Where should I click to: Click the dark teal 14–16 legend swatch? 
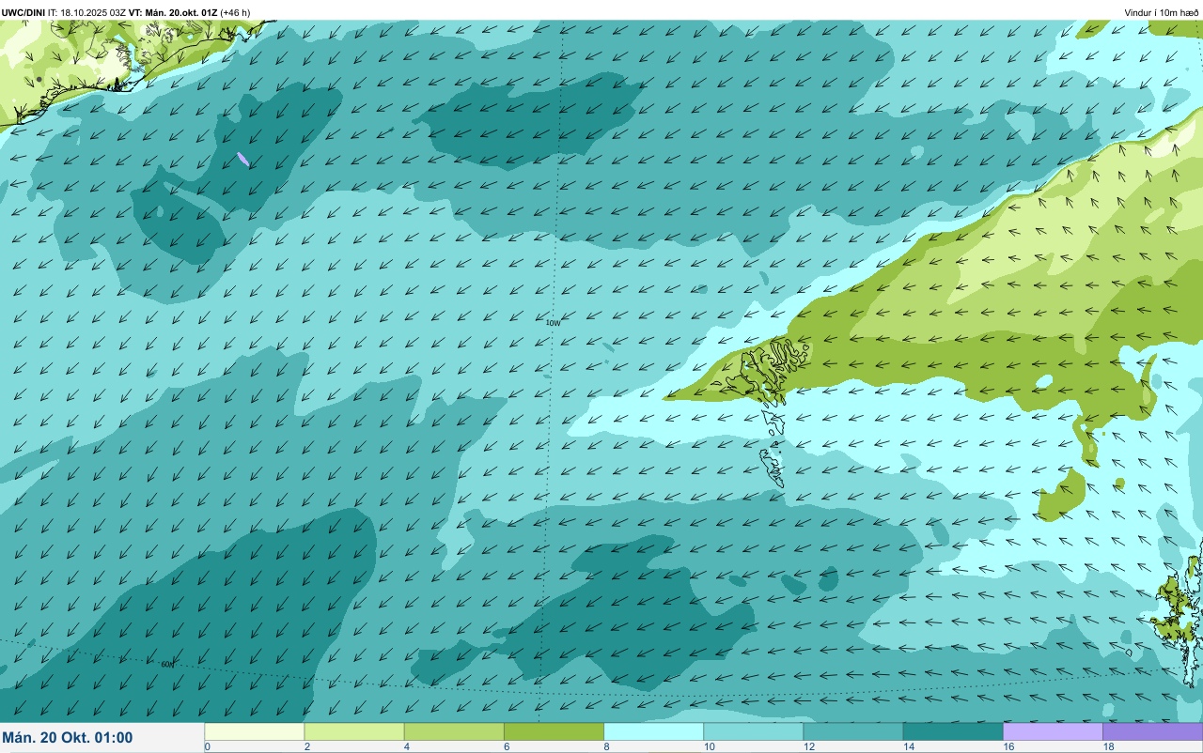click(952, 730)
